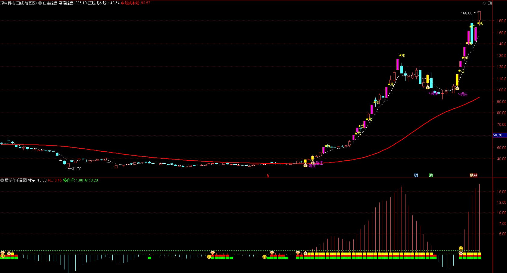The image size is (507, 273).
Task: Click the red $ marker on time axis
Action: (268, 176)
